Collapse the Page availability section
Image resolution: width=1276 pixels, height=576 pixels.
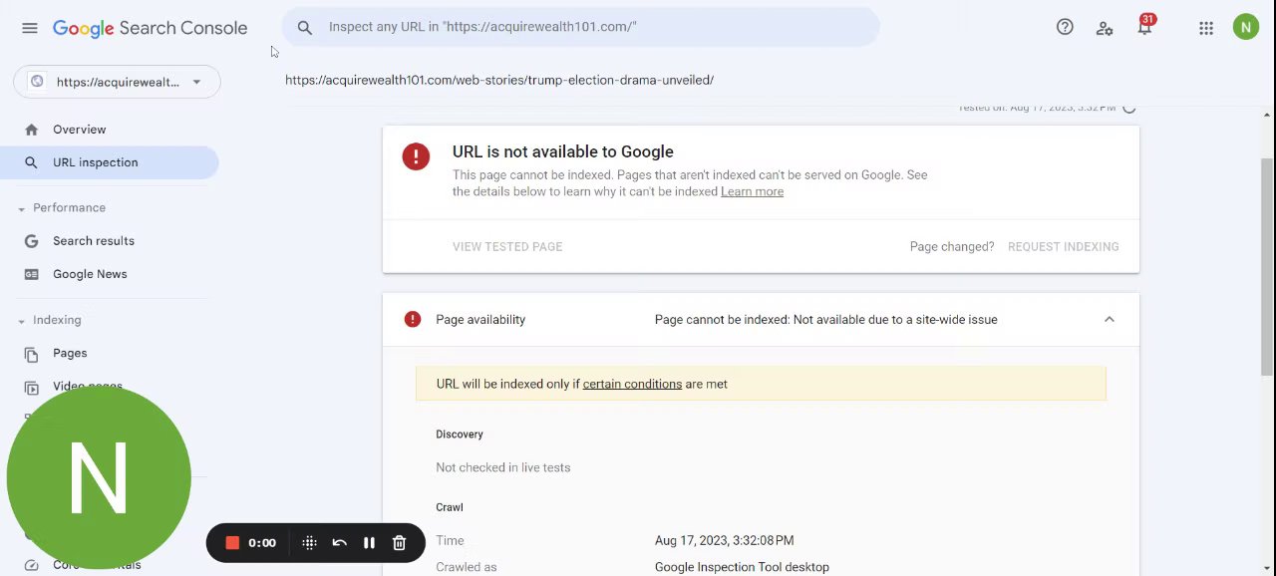1109,320
